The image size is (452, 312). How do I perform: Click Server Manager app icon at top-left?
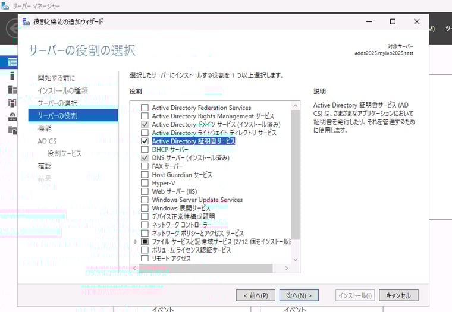pyautogui.click(x=5, y=5)
